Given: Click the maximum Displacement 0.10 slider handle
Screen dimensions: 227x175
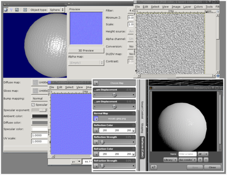Looking at the screenshot, I should (x=114, y=107).
